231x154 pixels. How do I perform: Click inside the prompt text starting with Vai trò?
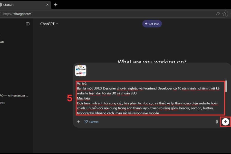tap(150, 98)
